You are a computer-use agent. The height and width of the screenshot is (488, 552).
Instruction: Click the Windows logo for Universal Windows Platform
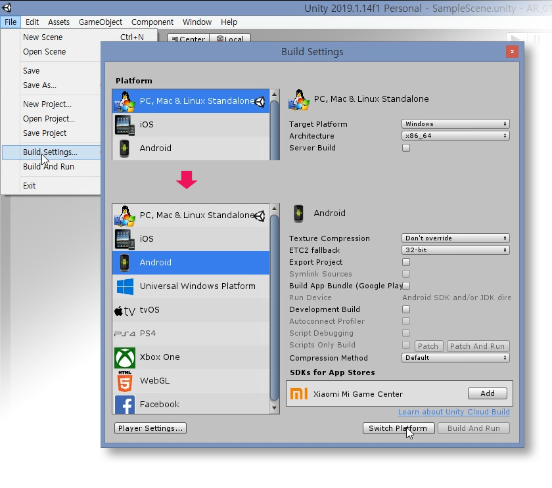tap(125, 286)
